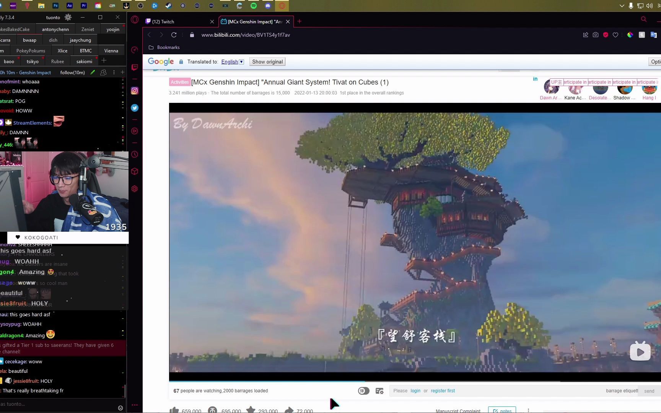
Task: Click the register first link
Action: tap(443, 391)
